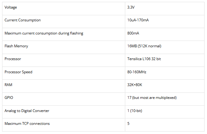Select the 32K+80K value
Image resolution: width=207 pixels, height=134 pixels.
click(x=135, y=85)
